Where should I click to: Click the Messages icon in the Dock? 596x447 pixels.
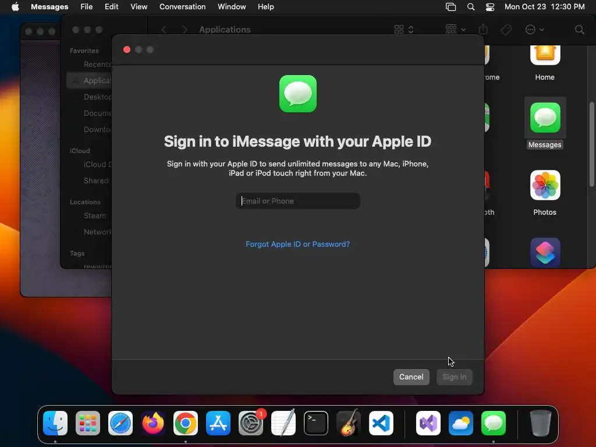pyautogui.click(x=494, y=423)
